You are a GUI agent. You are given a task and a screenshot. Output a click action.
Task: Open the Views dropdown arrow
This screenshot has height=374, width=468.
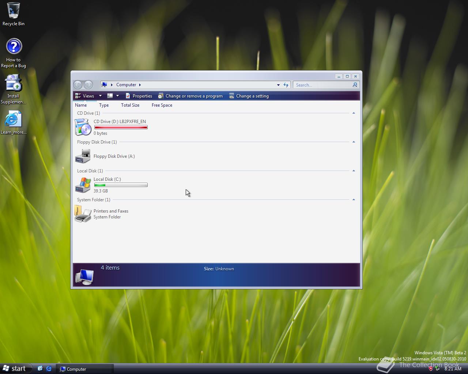pos(100,96)
